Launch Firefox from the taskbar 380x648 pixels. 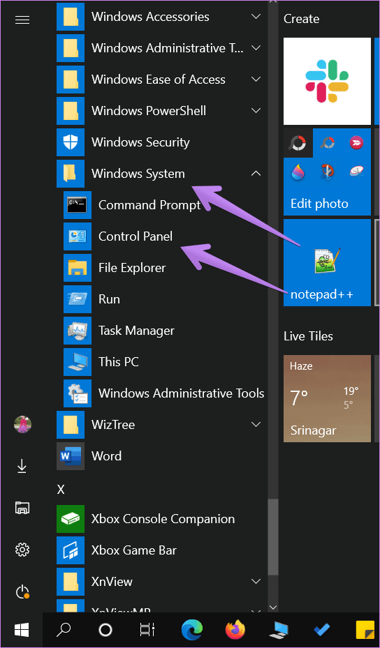pos(235,631)
